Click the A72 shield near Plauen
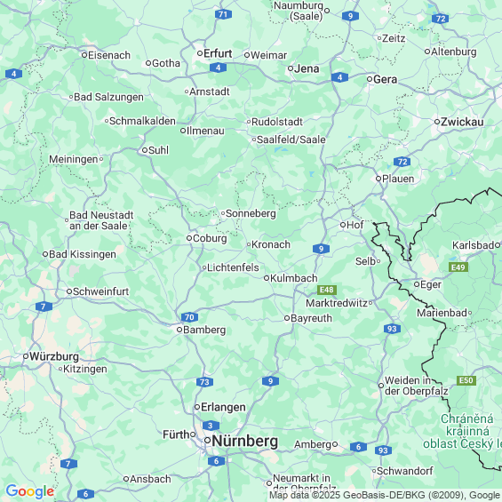 click(x=402, y=162)
